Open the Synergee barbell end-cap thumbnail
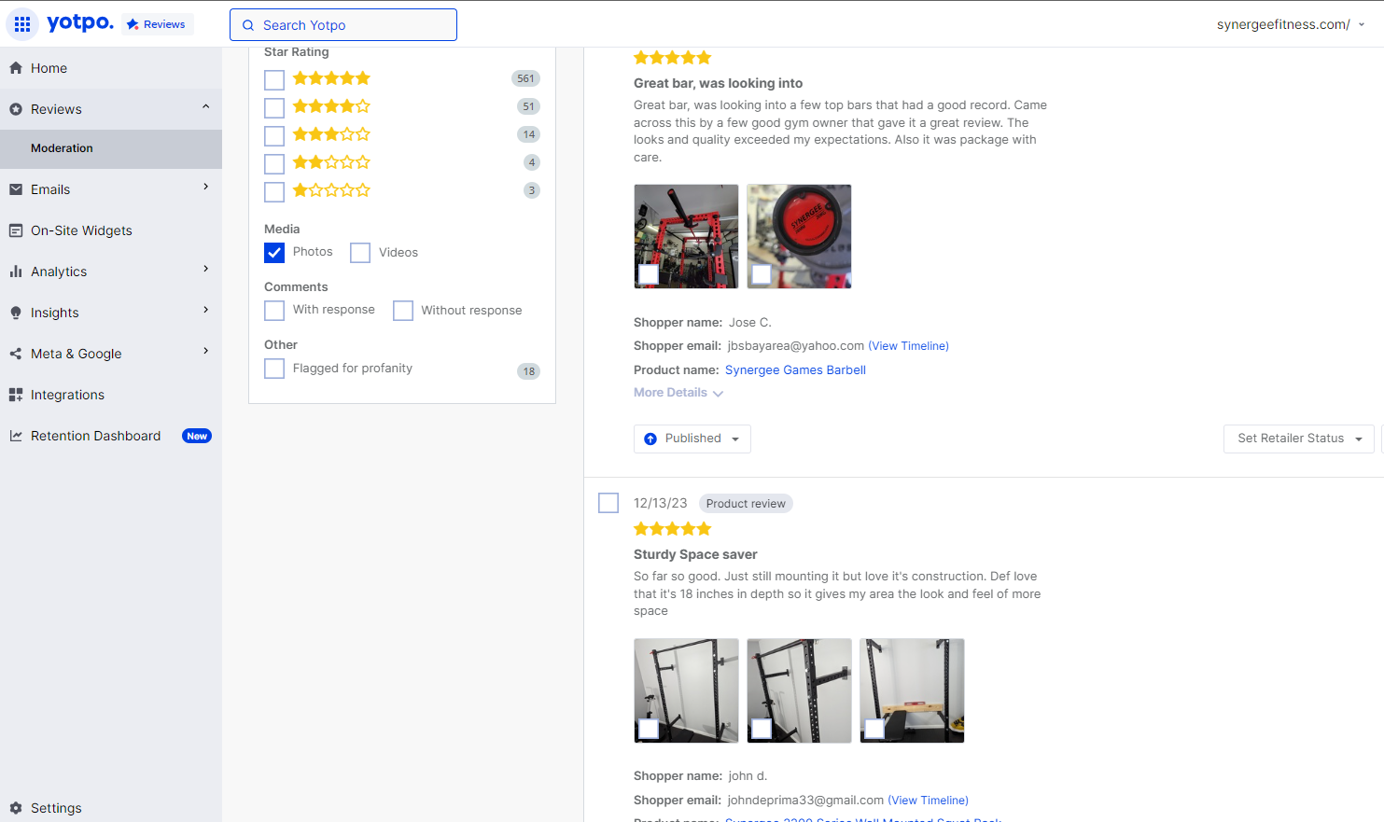The image size is (1384, 822). click(x=799, y=236)
